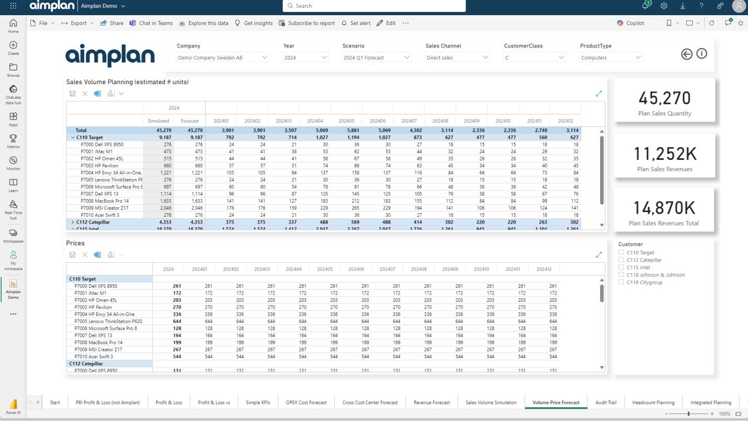Open the Sales Channel dropdown

pos(458,57)
